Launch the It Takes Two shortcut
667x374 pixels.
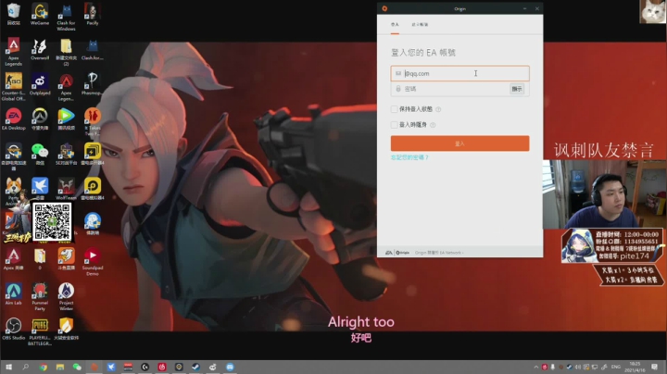(x=93, y=121)
